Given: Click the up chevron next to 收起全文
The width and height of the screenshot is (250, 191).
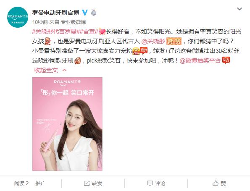Looking at the screenshot, I should point(64,70).
